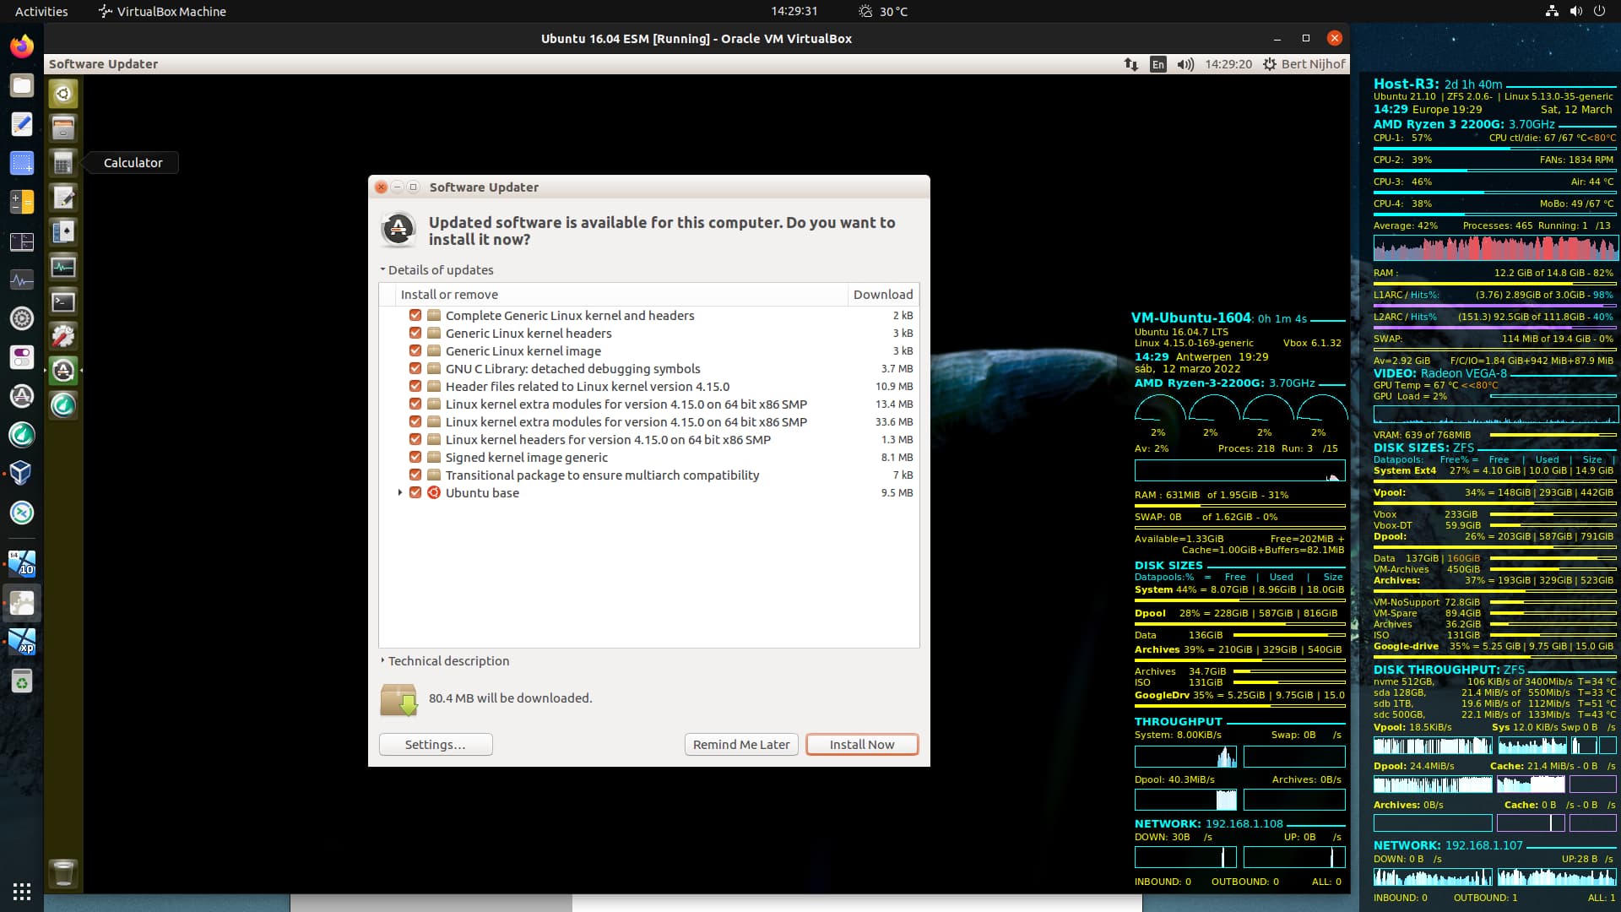This screenshot has height=912, width=1621.
Task: Open the host sound volume icon in top bar
Action: pyautogui.click(x=1575, y=11)
